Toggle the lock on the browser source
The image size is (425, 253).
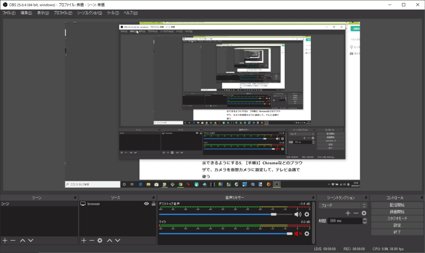(x=154, y=204)
